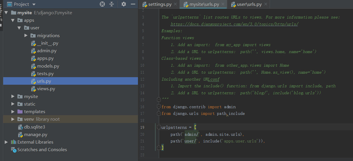The width and height of the screenshot is (353, 161).
Task: Fold urlpatterns list at line 19
Action: pos(159,127)
